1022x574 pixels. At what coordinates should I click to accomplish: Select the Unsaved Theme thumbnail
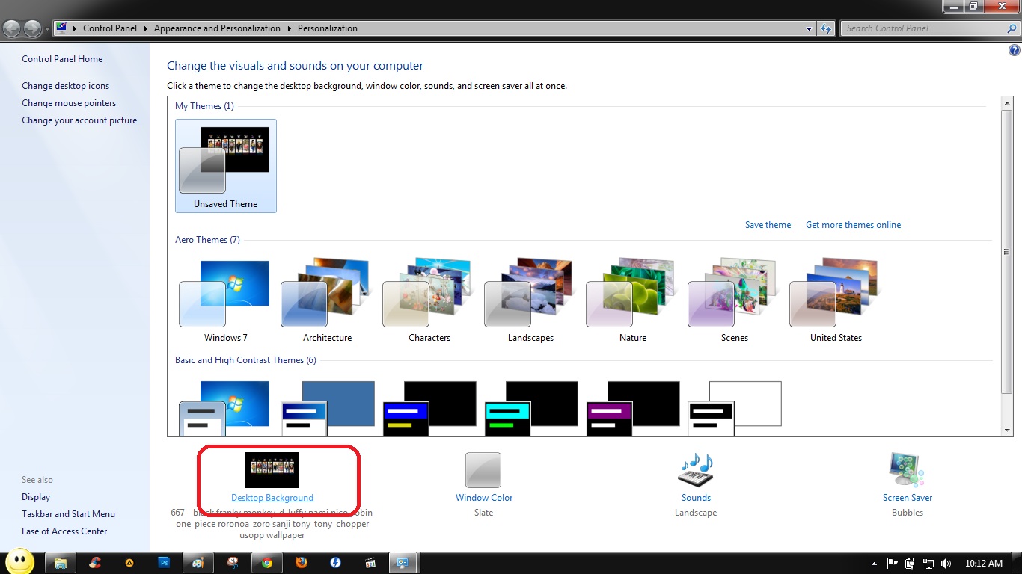pos(226,166)
